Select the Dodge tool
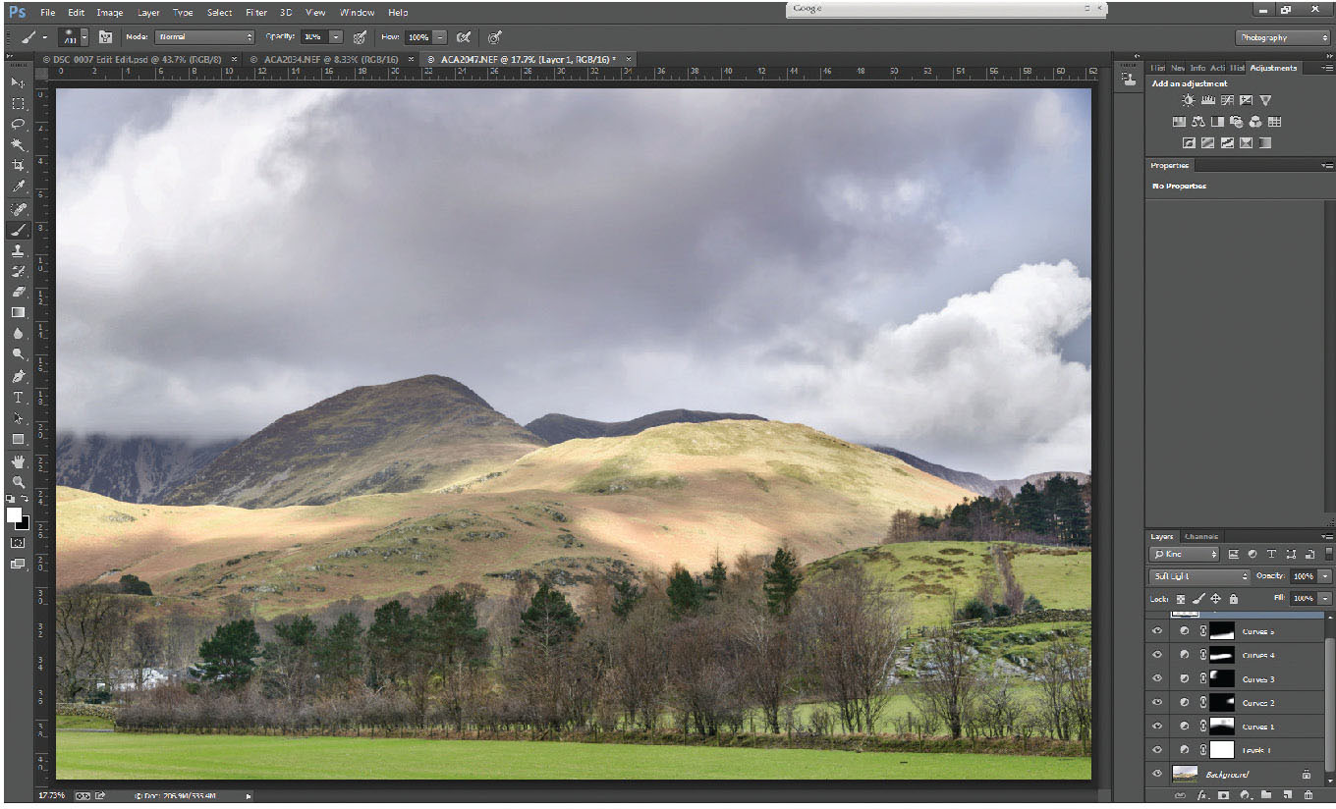Screen dimensions: 1336x809 click(18, 354)
